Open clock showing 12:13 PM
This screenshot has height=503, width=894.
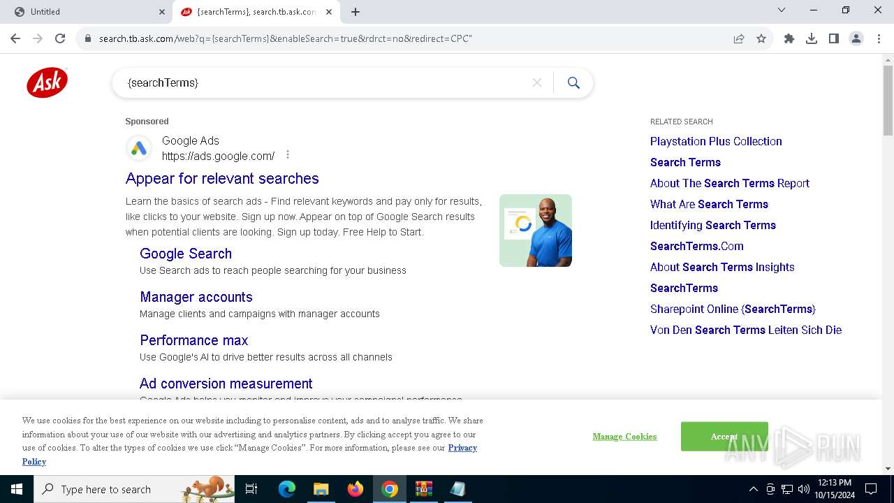click(834, 489)
